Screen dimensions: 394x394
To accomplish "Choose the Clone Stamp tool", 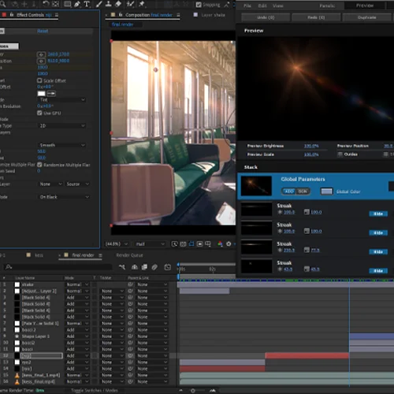I will 109,4.
